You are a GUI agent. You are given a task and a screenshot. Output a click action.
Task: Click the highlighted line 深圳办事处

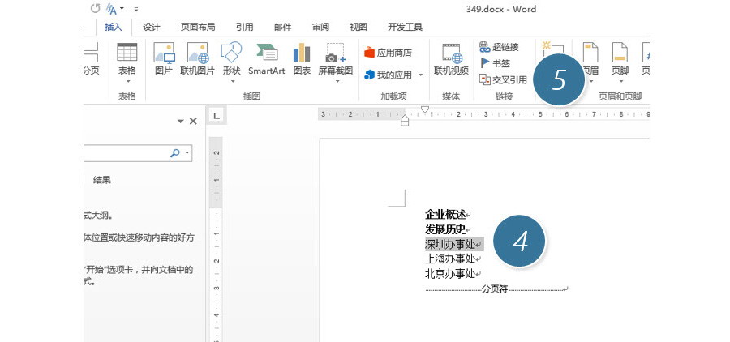[x=450, y=243]
